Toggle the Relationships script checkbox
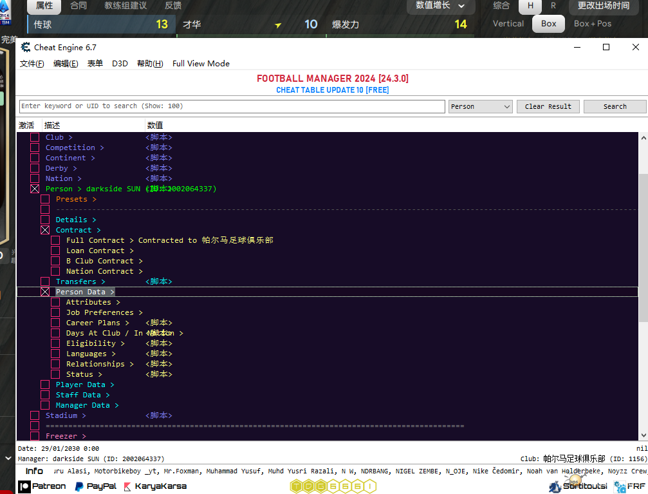Image resolution: width=648 pixels, height=494 pixels. (x=55, y=364)
